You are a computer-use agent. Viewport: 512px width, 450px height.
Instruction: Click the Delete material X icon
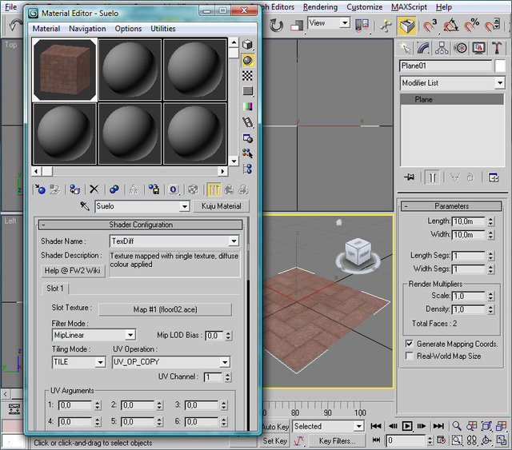tap(94, 189)
